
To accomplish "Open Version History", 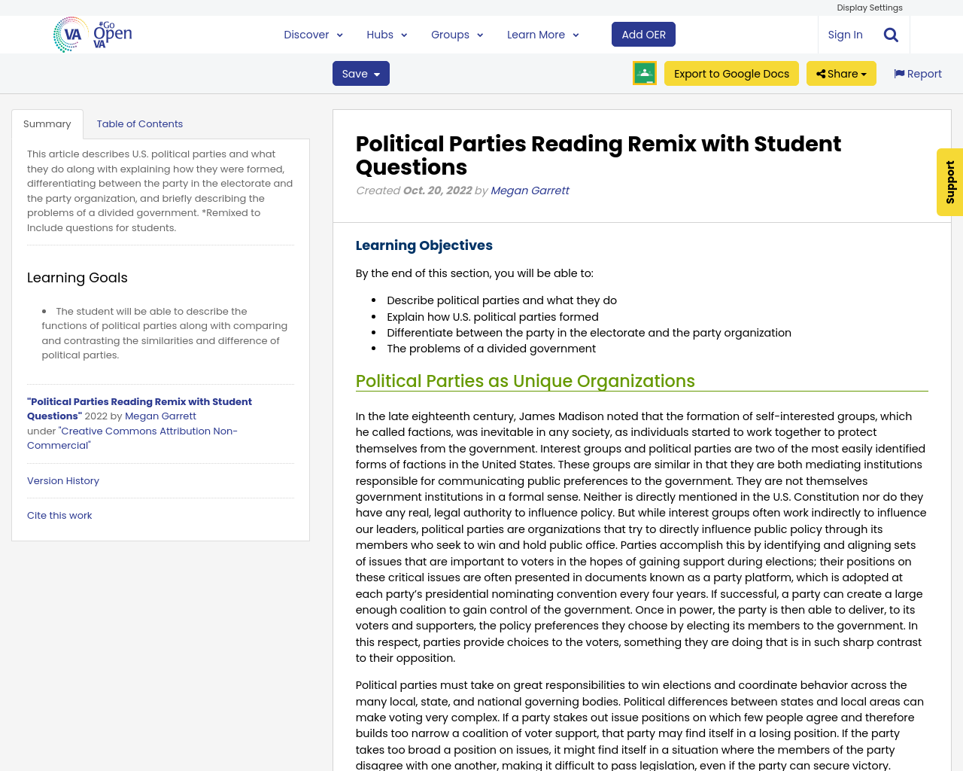I will tap(62, 480).
